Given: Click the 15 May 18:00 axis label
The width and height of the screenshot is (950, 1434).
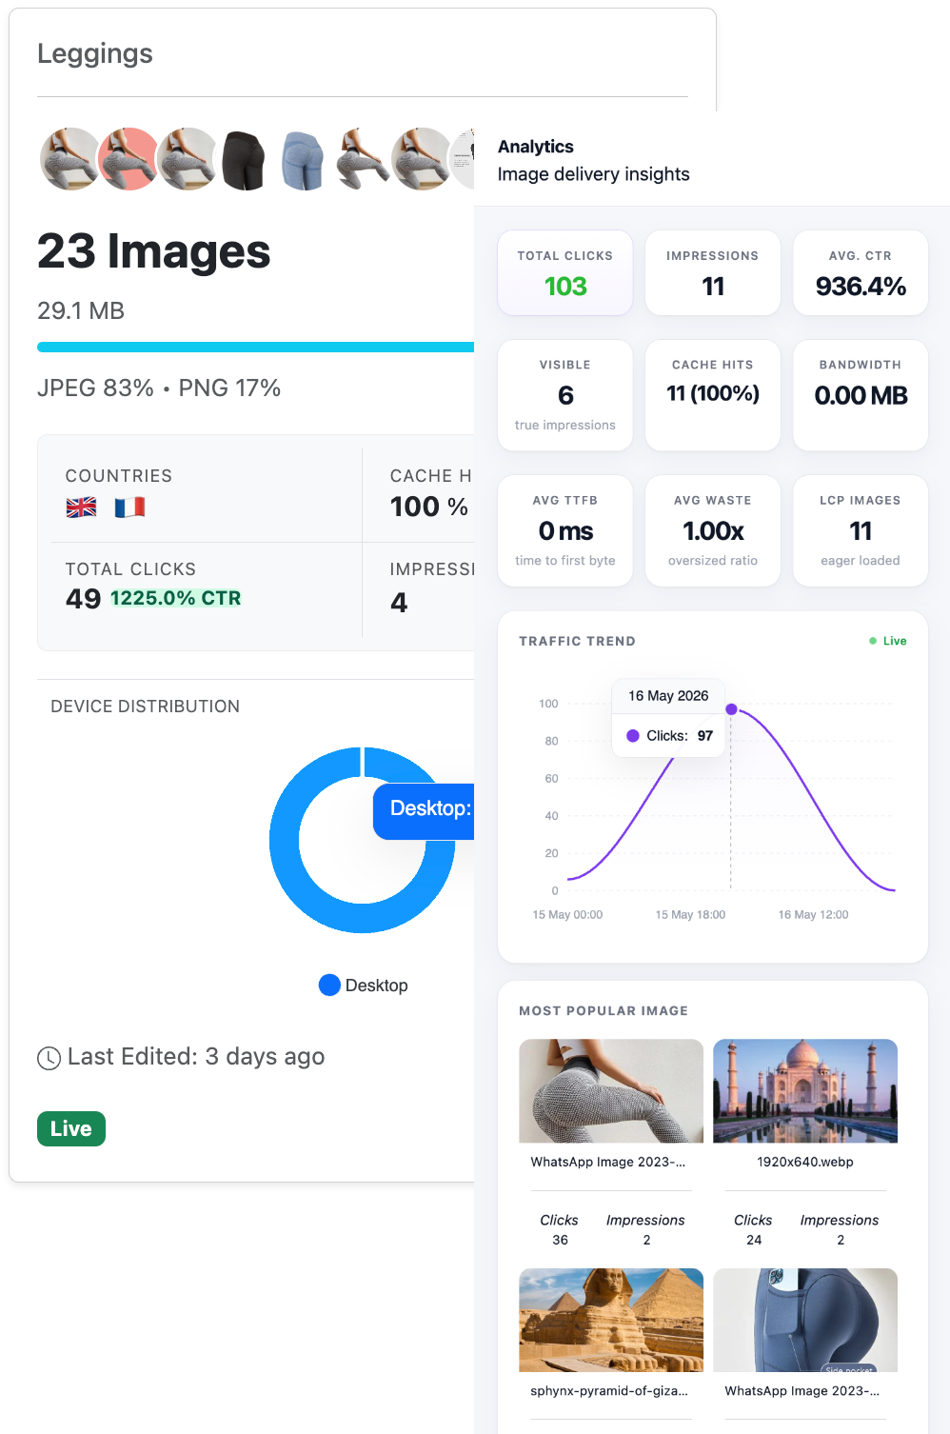Looking at the screenshot, I should 690,915.
